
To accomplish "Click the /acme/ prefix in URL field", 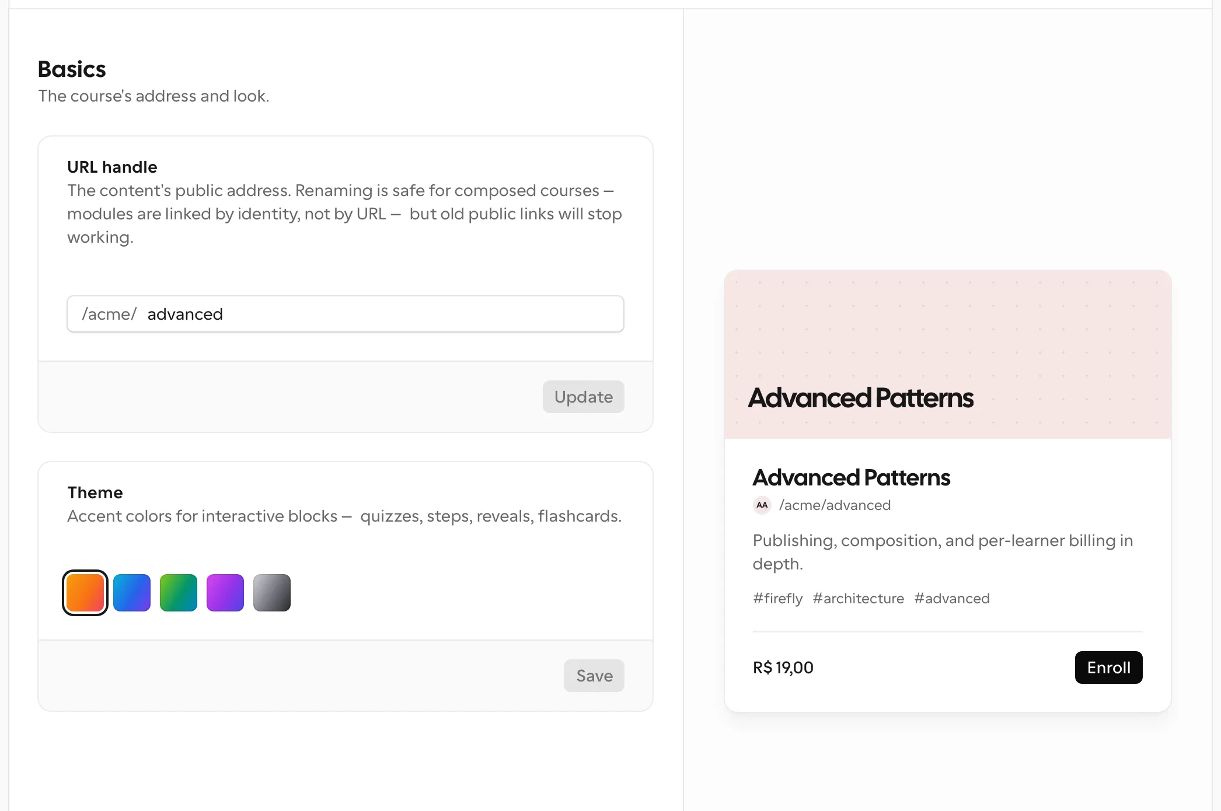I will [x=109, y=314].
